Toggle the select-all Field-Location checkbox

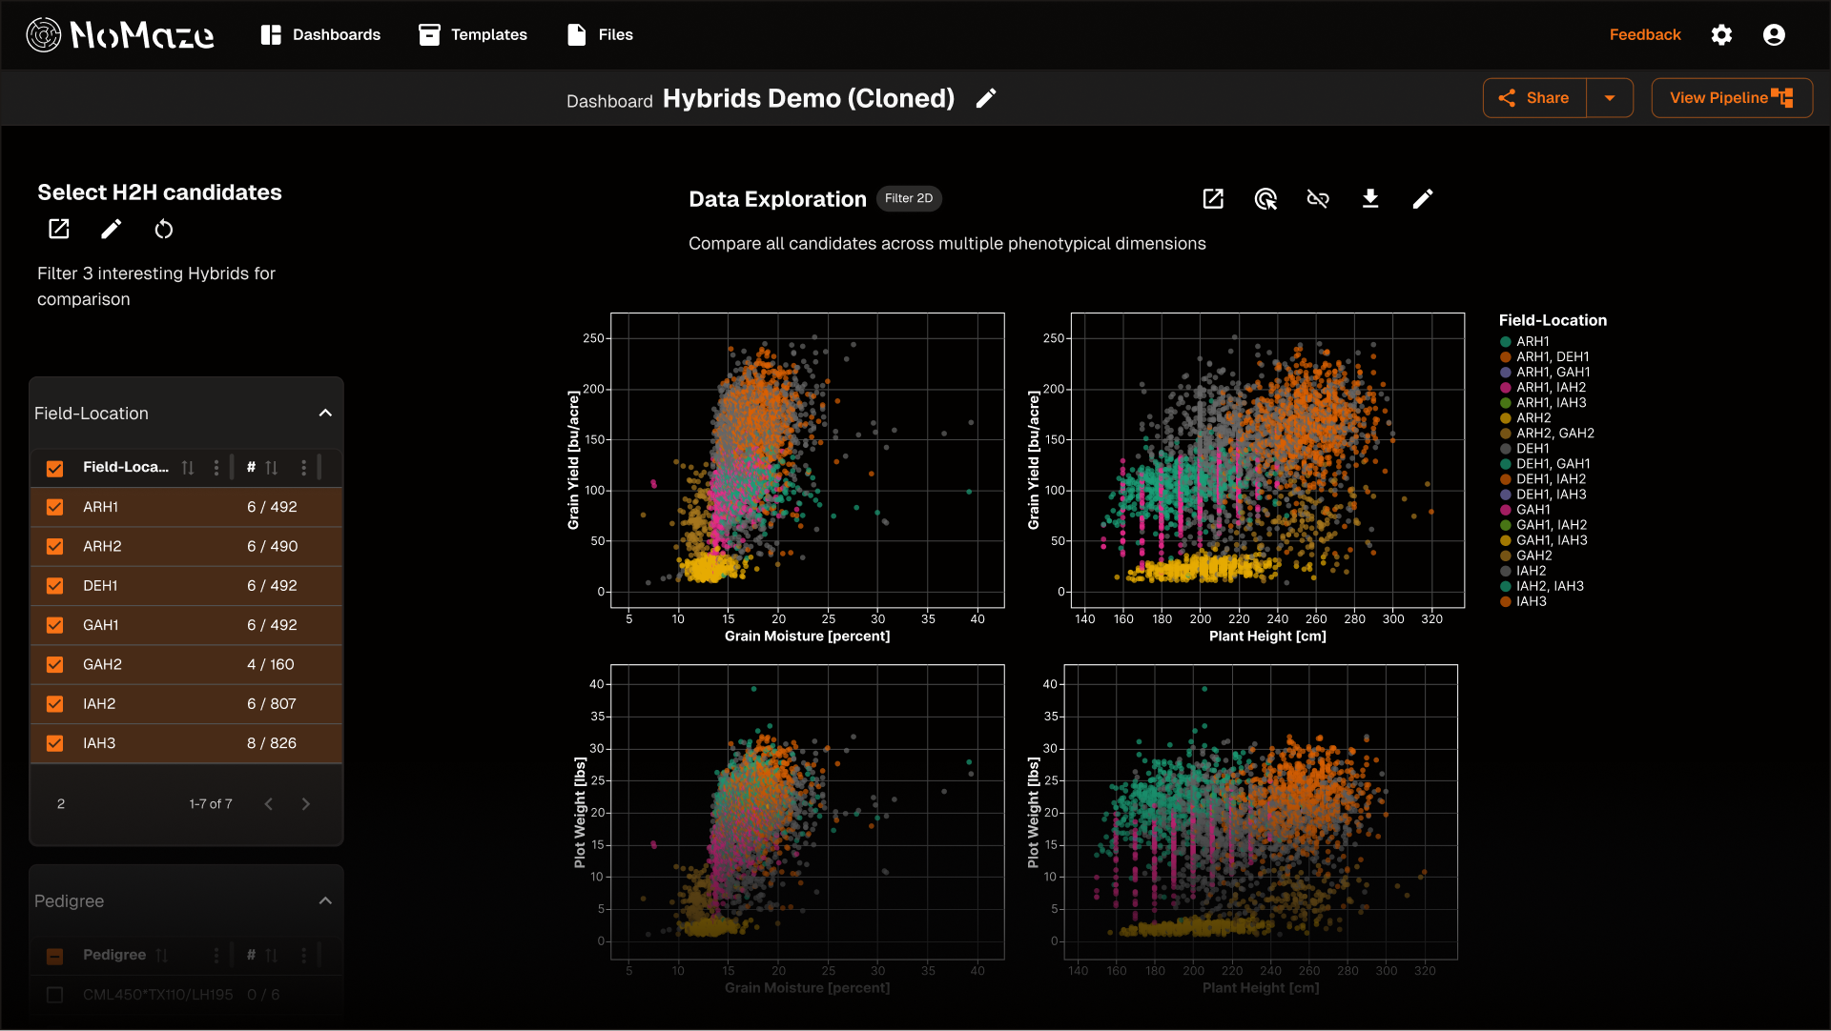click(x=54, y=468)
